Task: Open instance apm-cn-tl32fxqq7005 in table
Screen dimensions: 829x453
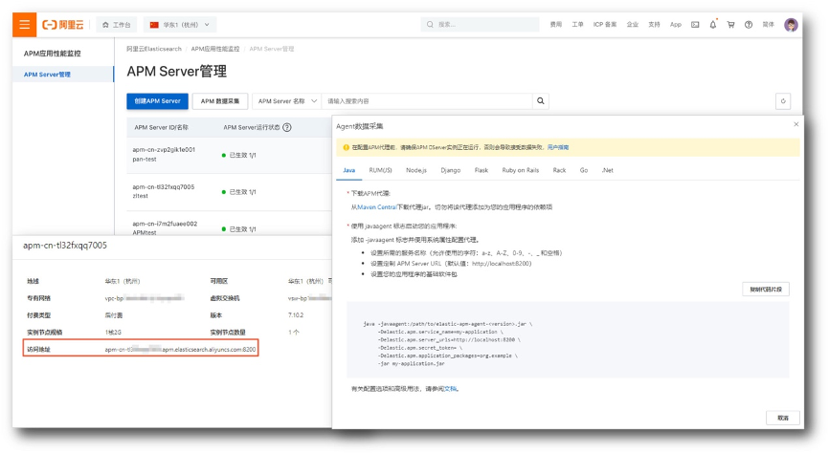Action: pyautogui.click(x=164, y=187)
